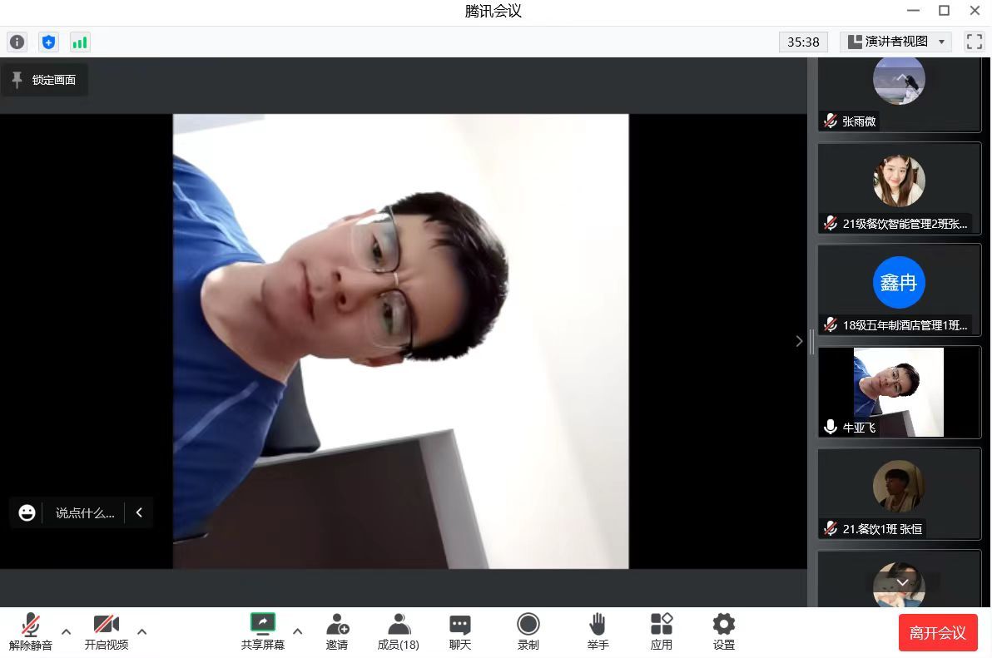The height and width of the screenshot is (658, 992).
Task: Open the 聊天 chat panel
Action: (x=460, y=631)
